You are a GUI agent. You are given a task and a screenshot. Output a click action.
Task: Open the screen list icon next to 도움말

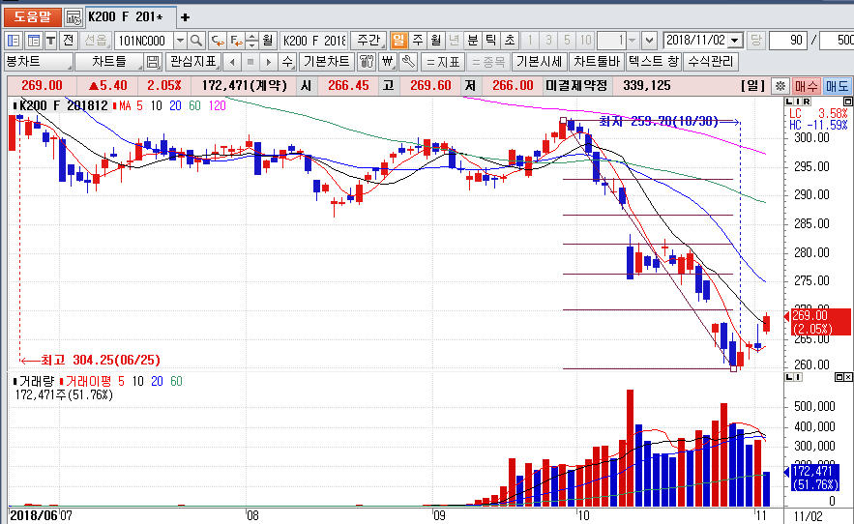(x=74, y=17)
